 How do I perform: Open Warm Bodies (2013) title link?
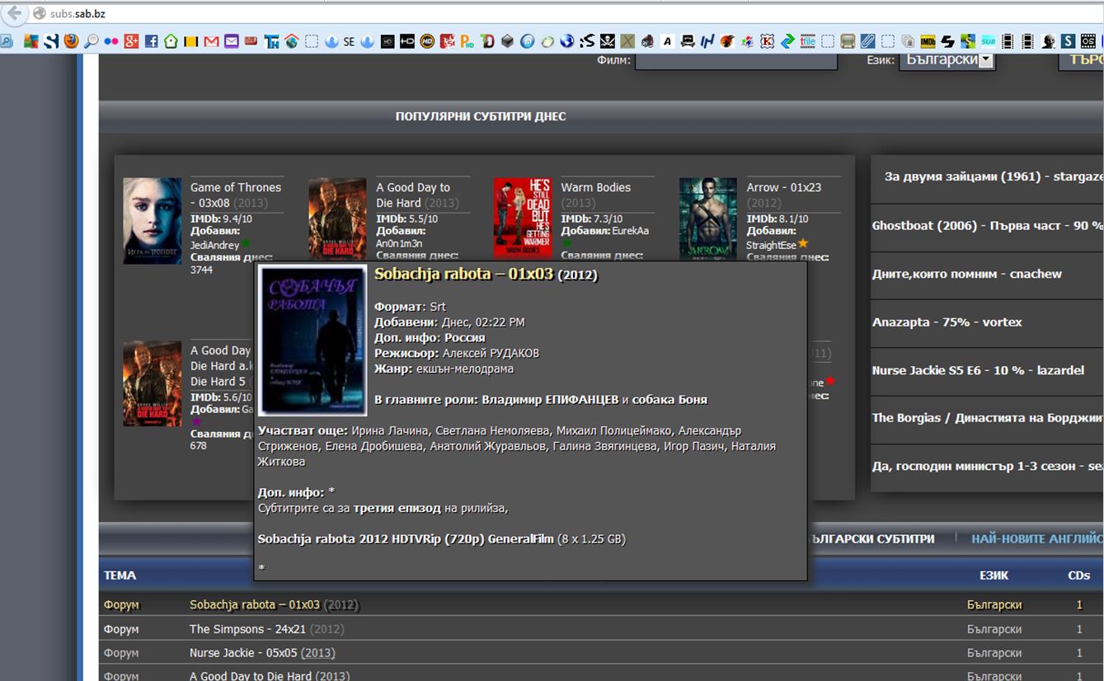pos(595,195)
